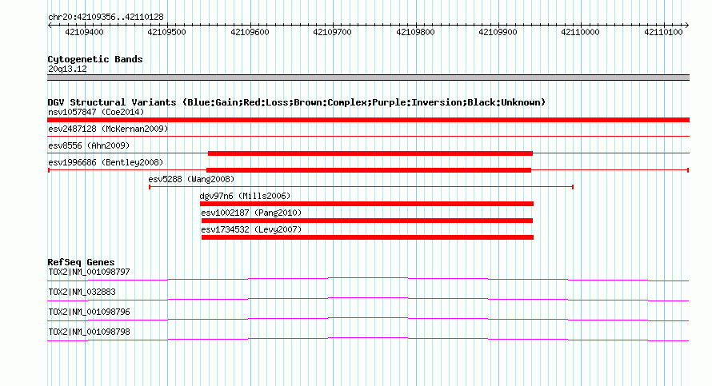This screenshot has width=712, height=386.
Task: Click the TOX2|NM_032883 gene label
Action: (82, 292)
